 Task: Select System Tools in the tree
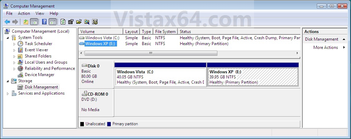click(x=30, y=38)
